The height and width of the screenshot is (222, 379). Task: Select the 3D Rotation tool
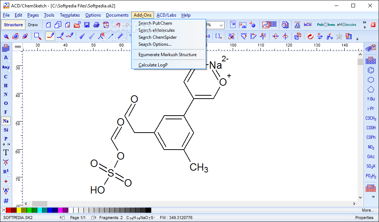pos(25,37)
